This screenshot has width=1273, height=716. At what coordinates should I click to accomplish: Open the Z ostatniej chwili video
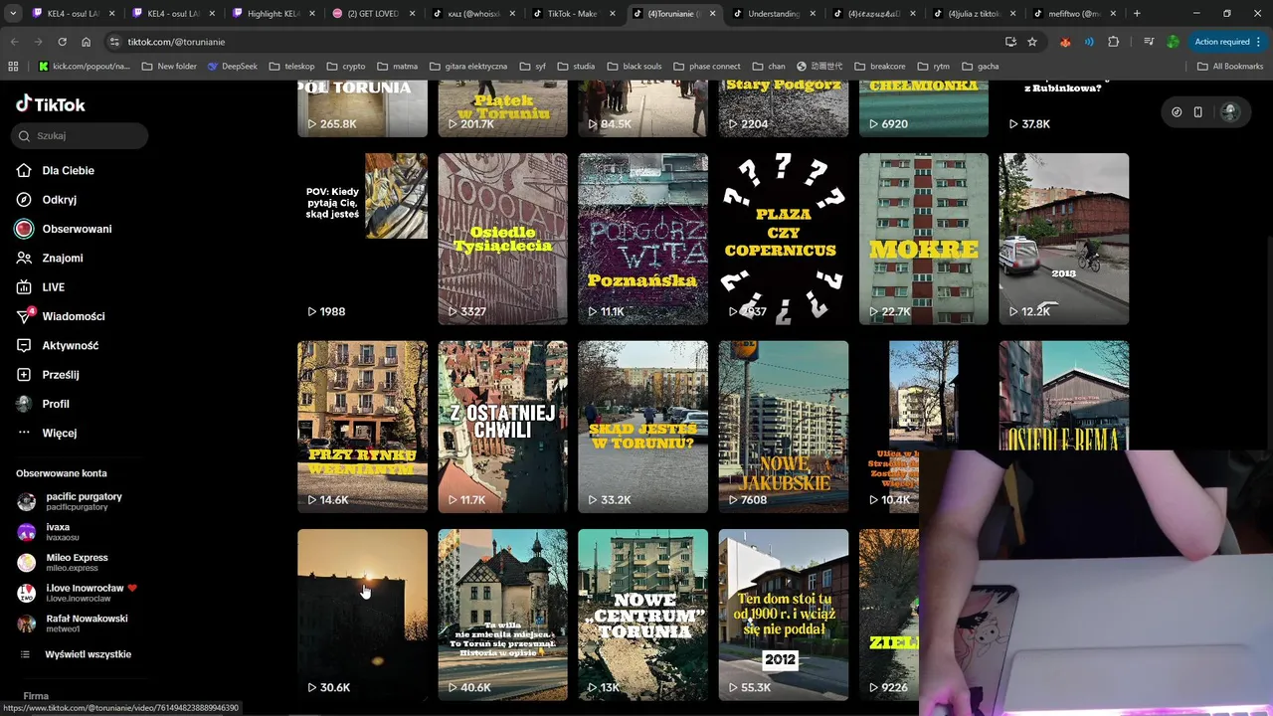pyautogui.click(x=502, y=427)
